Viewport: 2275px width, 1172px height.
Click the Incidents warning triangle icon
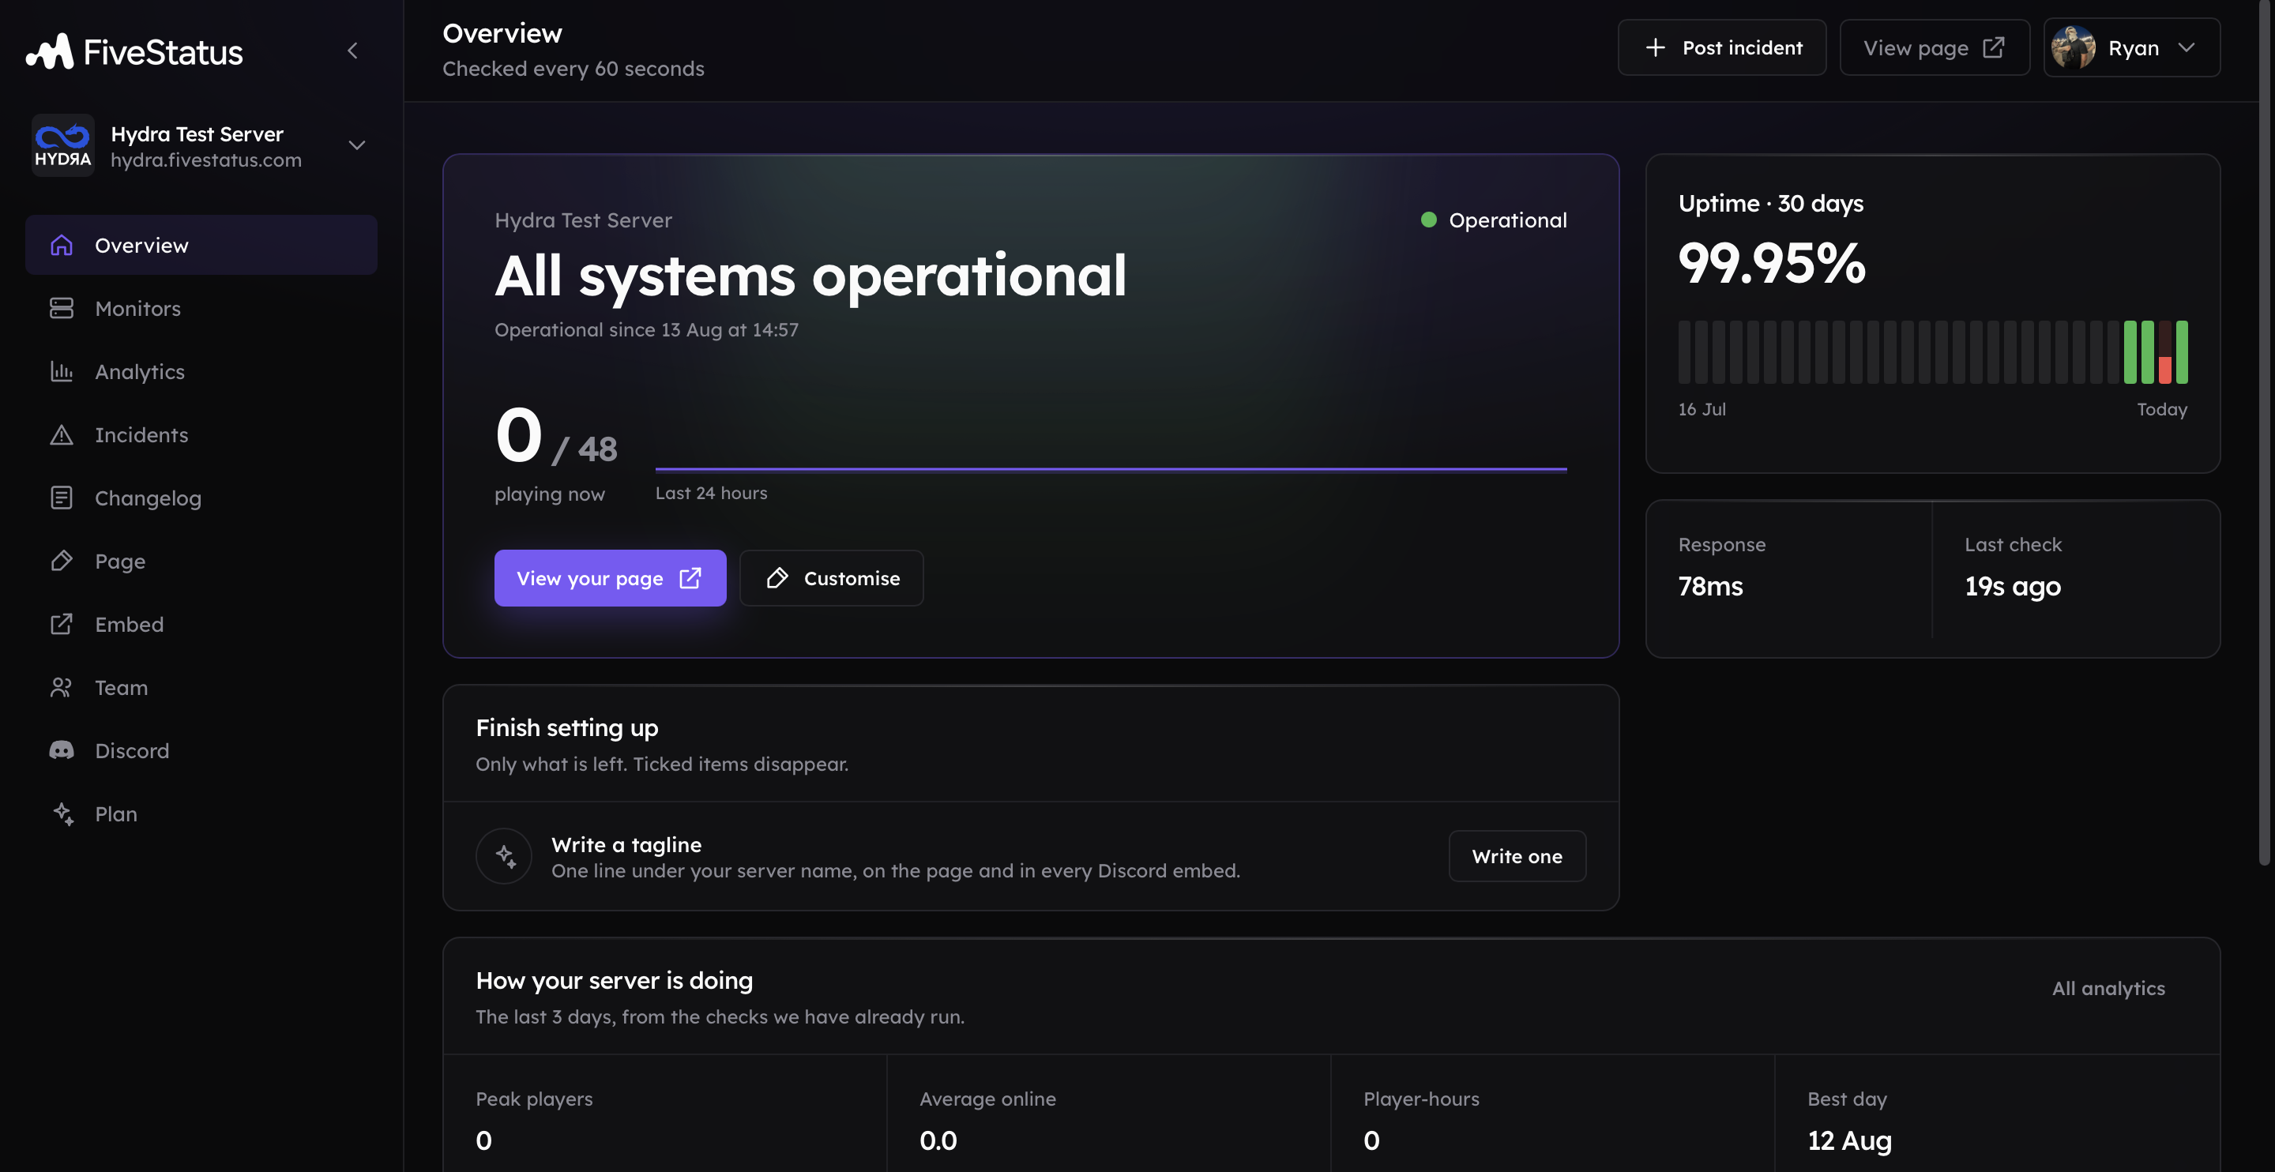coord(61,434)
